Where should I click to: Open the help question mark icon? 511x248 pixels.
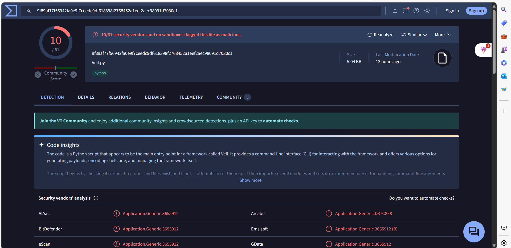coord(416,11)
